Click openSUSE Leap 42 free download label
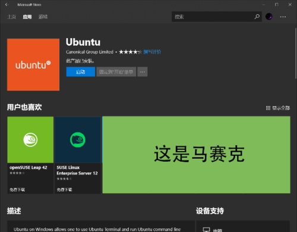Viewport: 297px width, 232px height. coord(17,190)
